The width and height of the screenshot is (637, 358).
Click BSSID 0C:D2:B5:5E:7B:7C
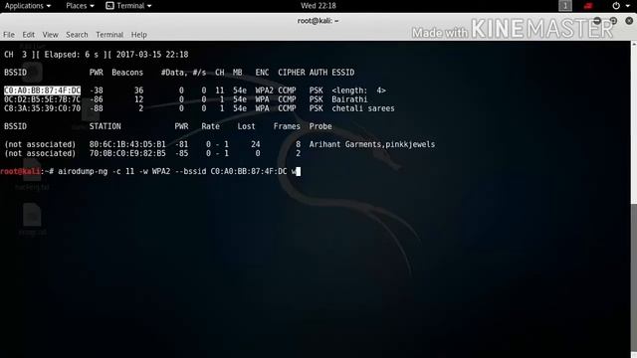point(42,99)
